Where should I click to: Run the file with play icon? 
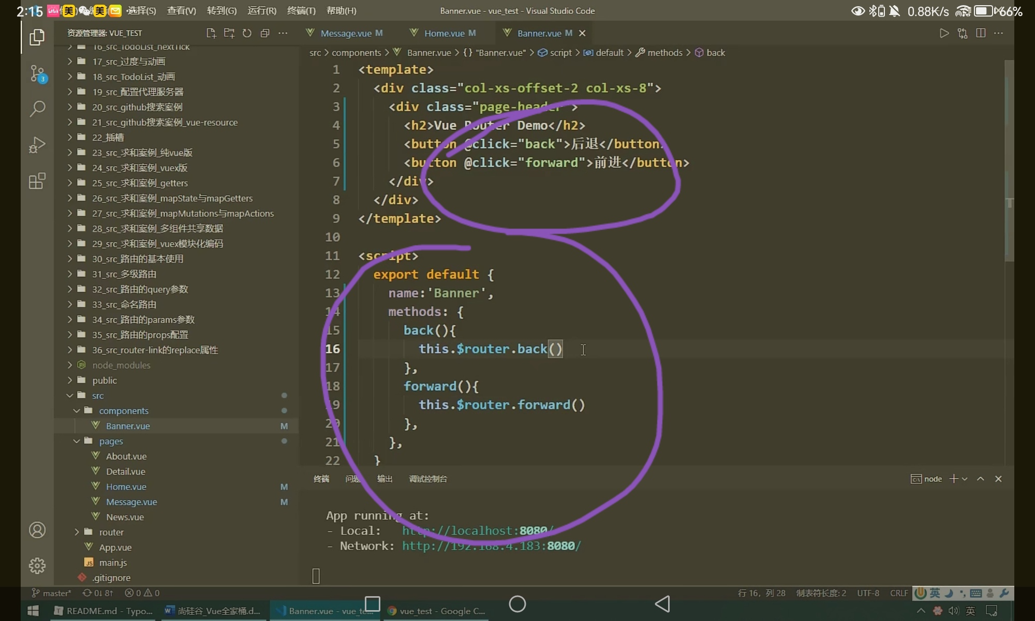pyautogui.click(x=944, y=33)
